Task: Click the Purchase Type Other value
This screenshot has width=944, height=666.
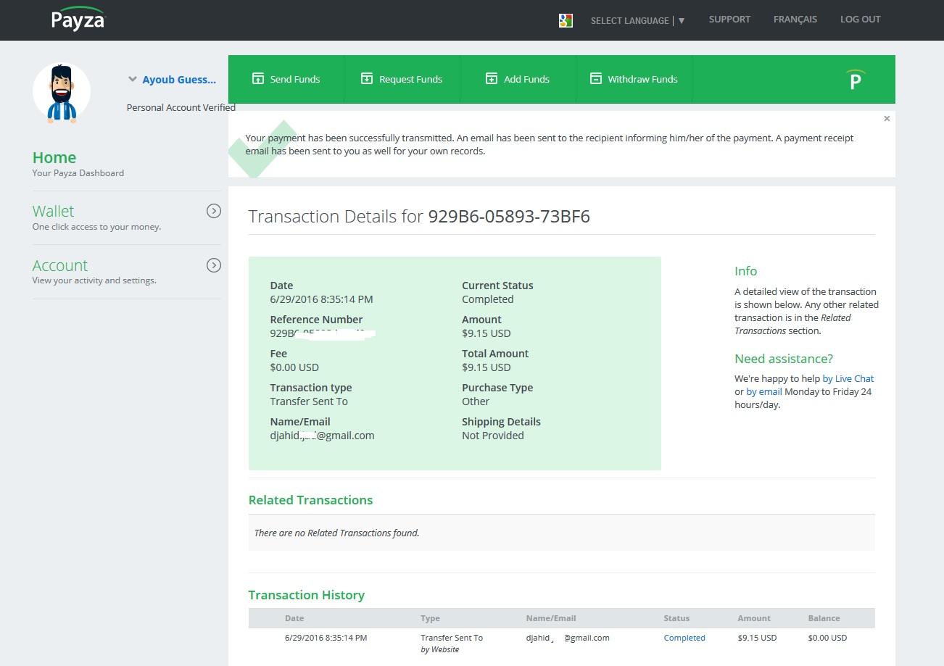Action: pyautogui.click(x=476, y=401)
